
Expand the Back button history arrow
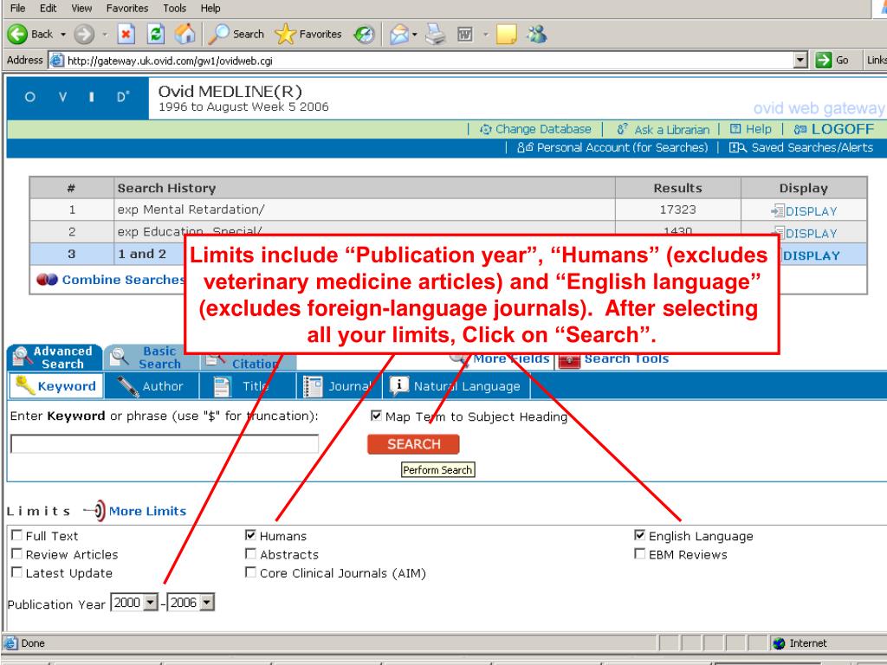click(x=62, y=35)
